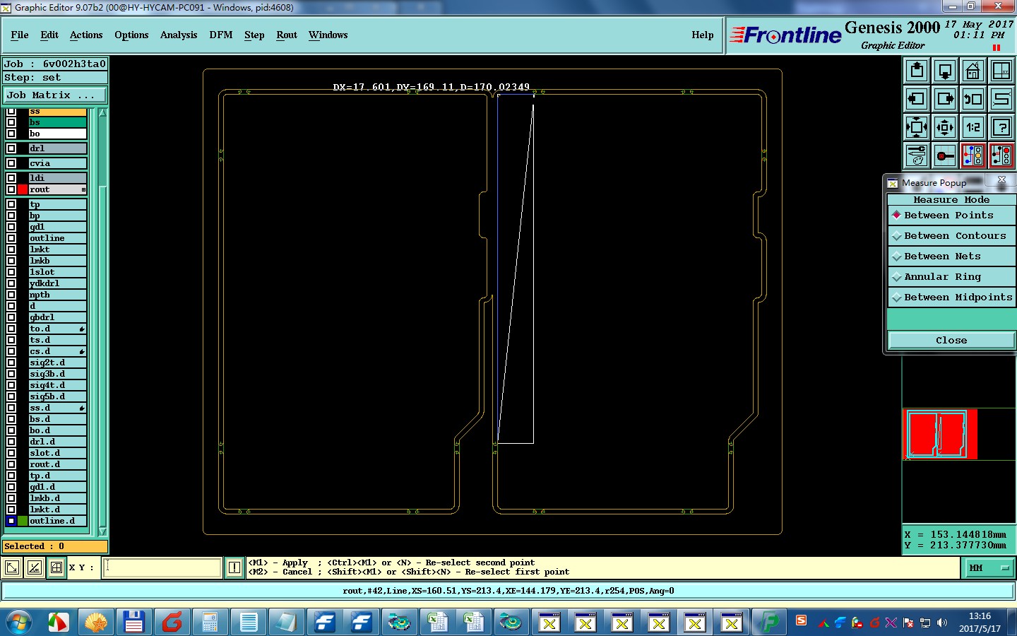Viewport: 1017px width, 636px height.
Task: Click the 1:2 scale icon
Action: click(973, 127)
